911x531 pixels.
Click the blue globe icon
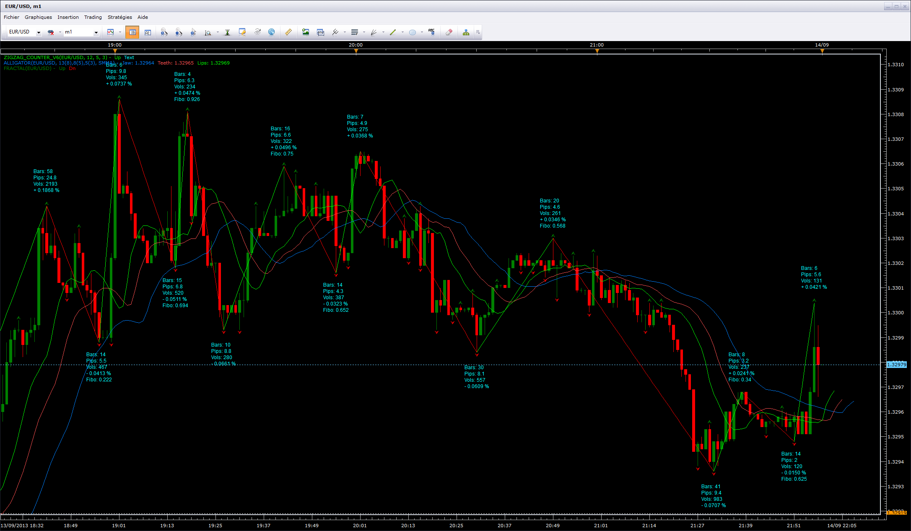tap(272, 32)
